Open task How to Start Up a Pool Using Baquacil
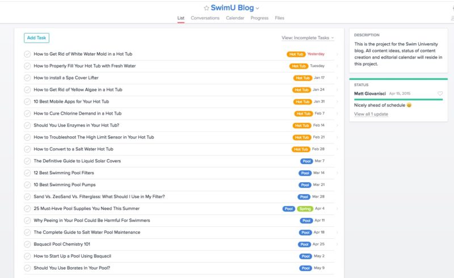 click(73, 256)
